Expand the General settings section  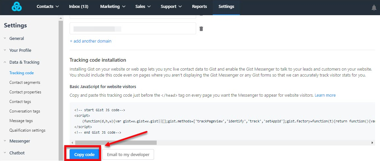coord(17,39)
